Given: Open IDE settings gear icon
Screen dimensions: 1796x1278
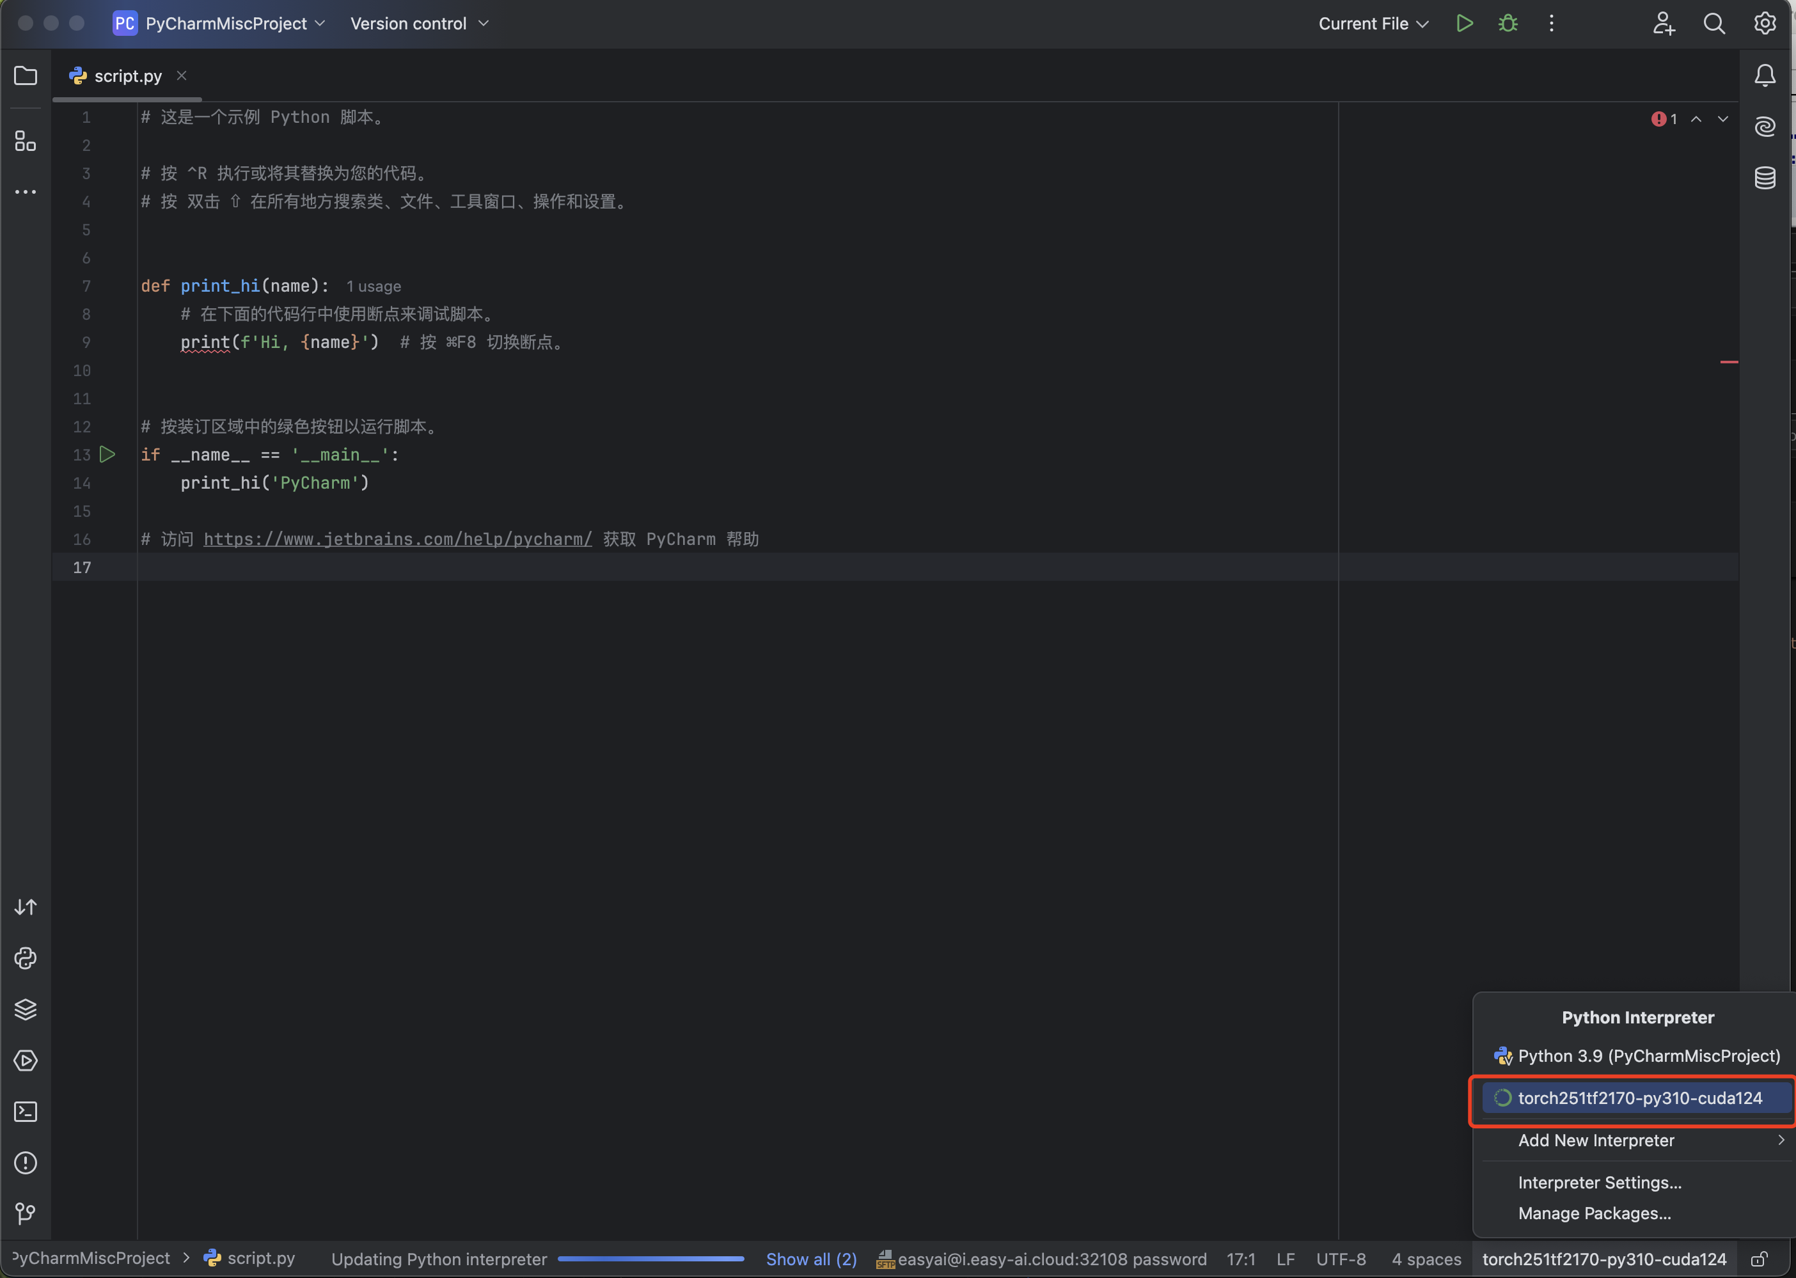Looking at the screenshot, I should (x=1765, y=24).
